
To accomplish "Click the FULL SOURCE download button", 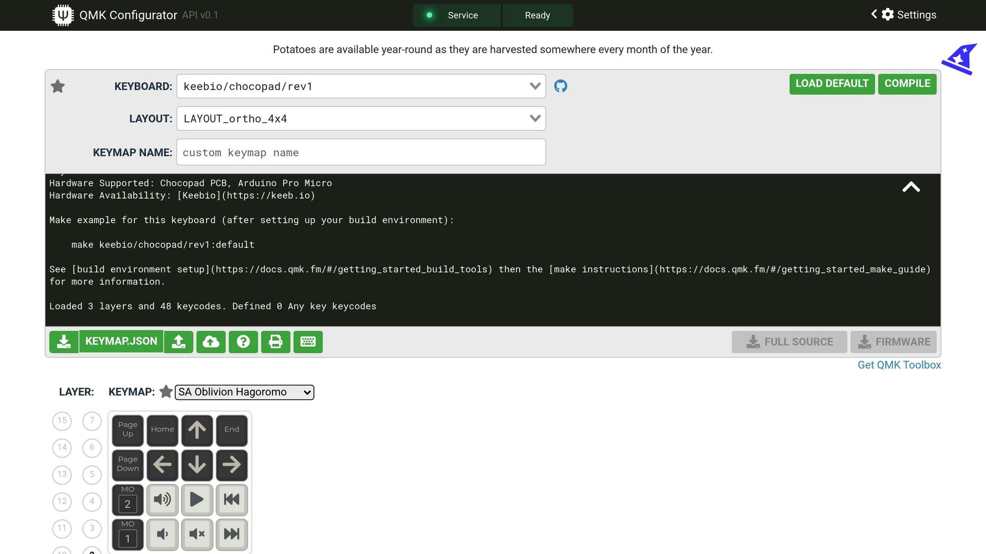I will [x=790, y=342].
